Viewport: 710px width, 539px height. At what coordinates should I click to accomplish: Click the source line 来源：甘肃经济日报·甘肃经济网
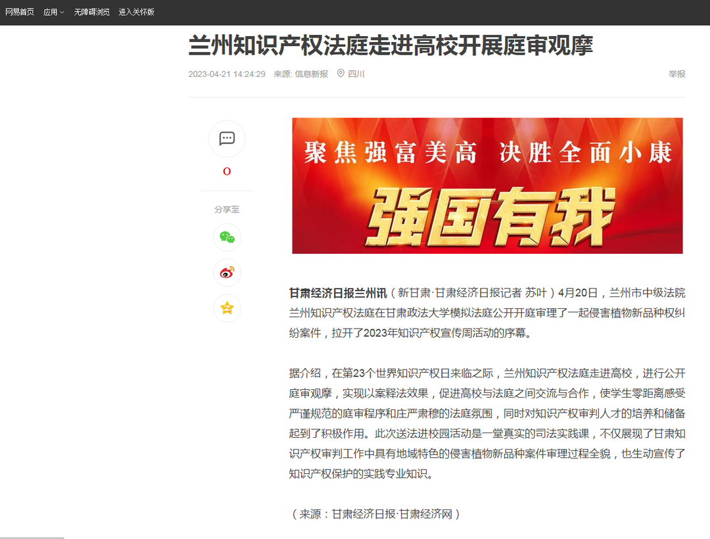click(375, 514)
